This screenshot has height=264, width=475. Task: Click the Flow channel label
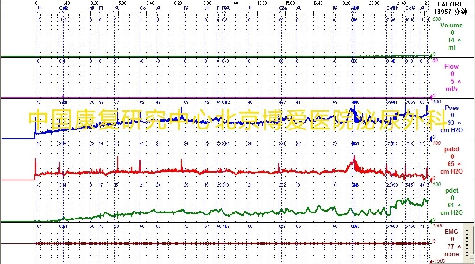point(451,66)
